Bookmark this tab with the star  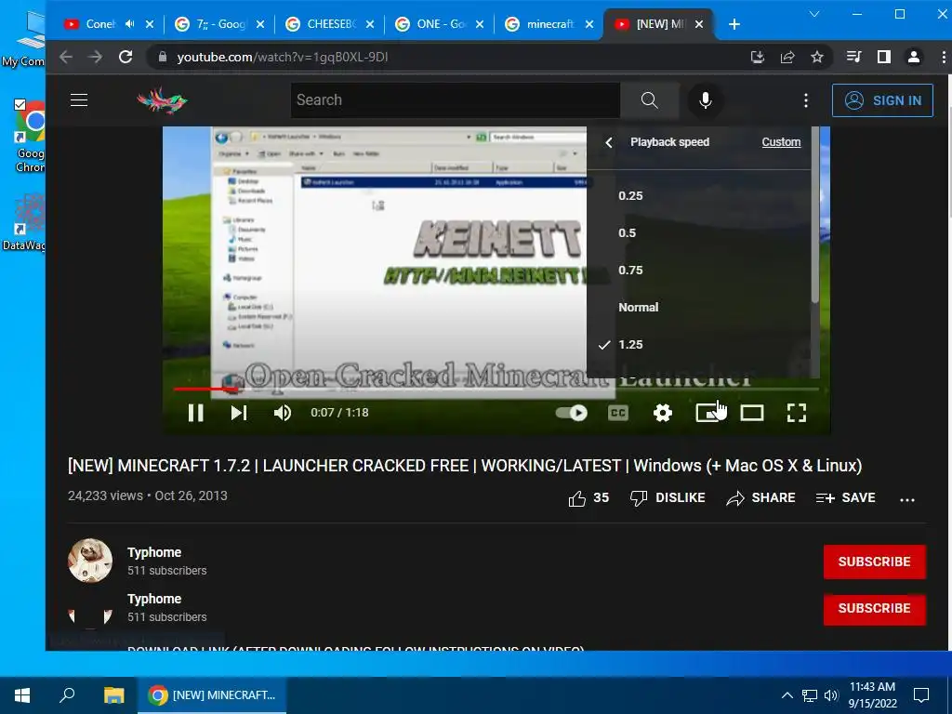point(817,57)
